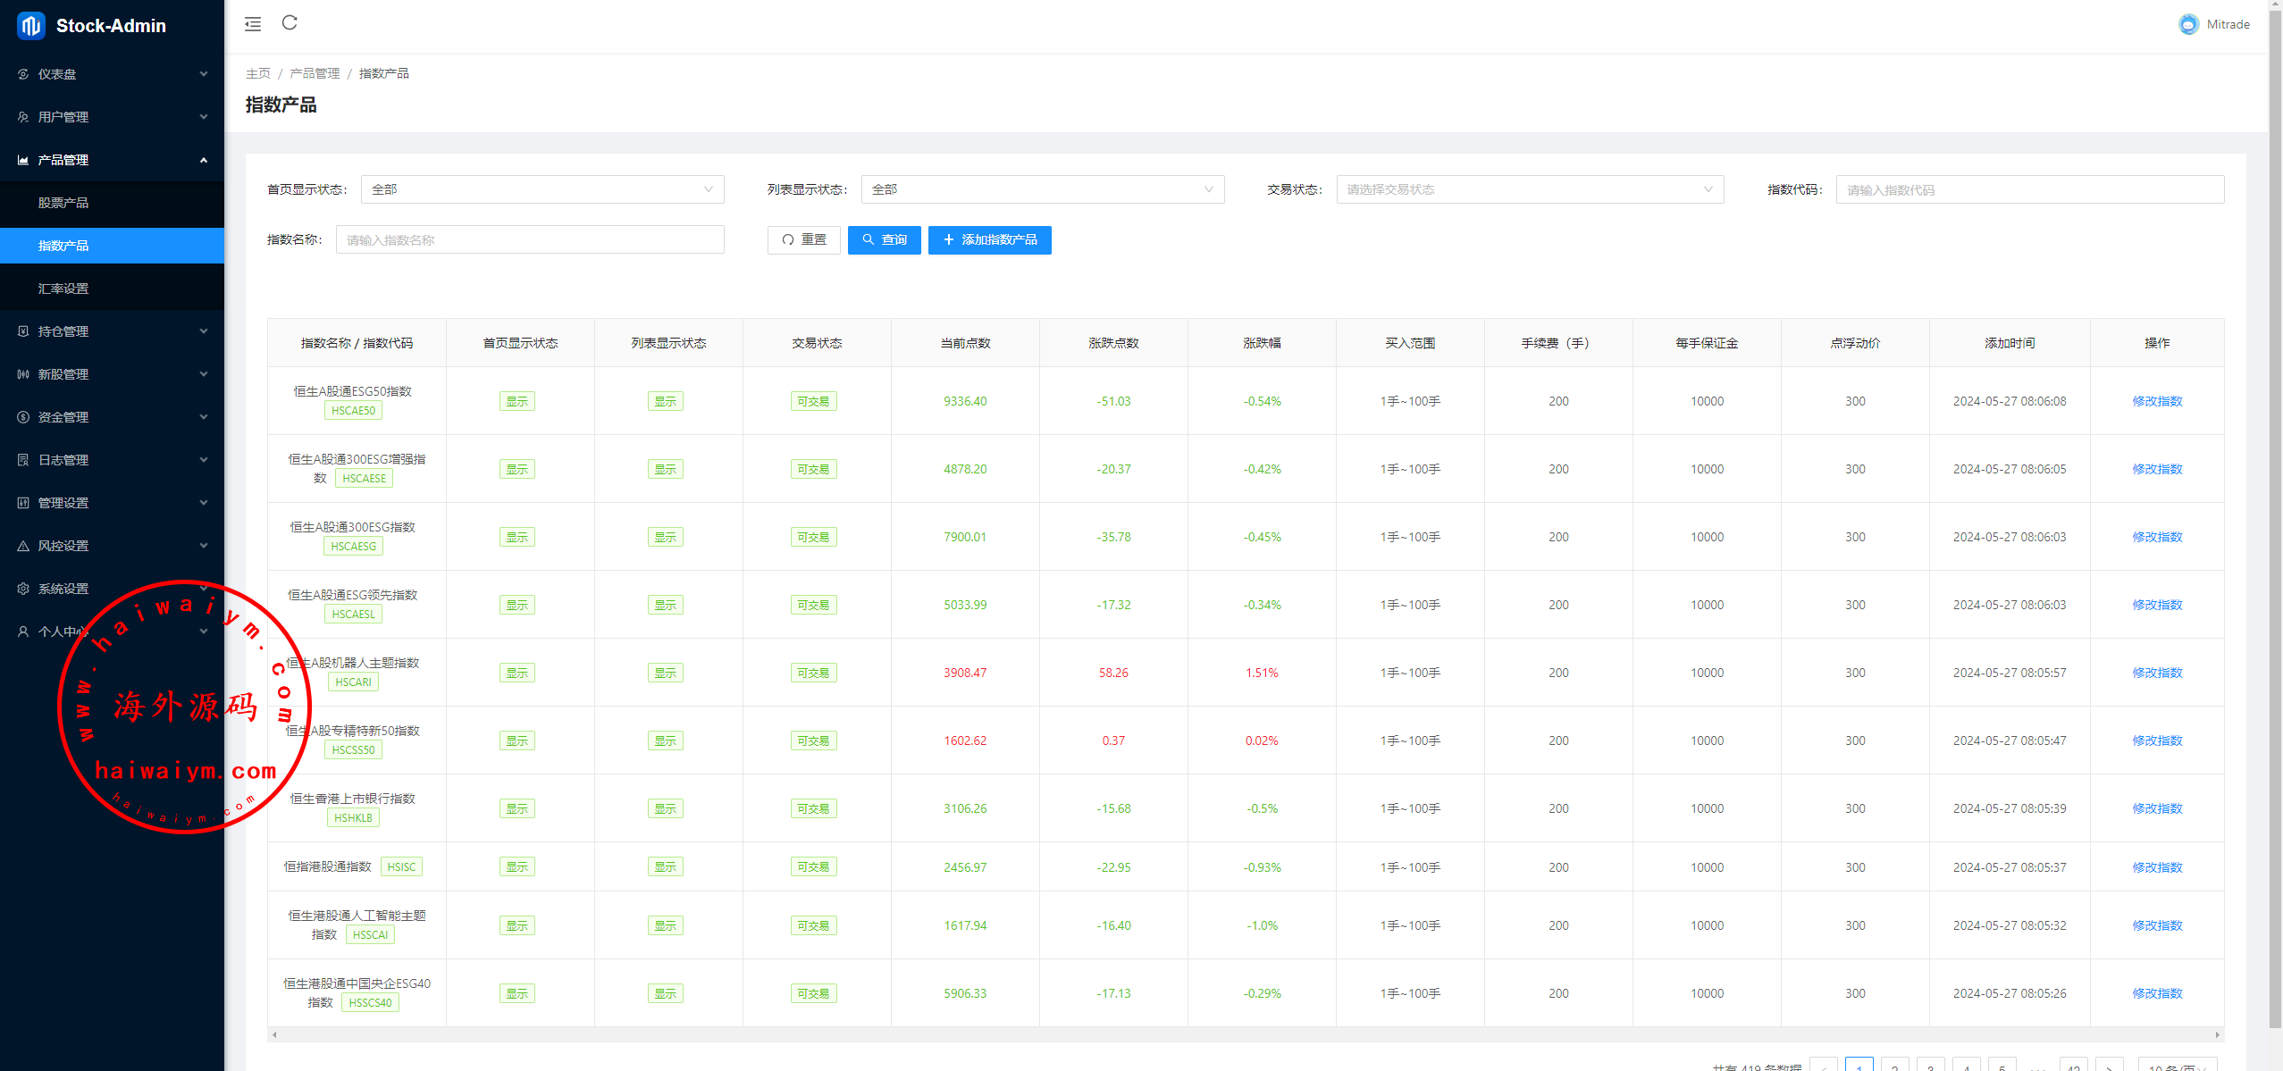Click 修改指数 link for HSCAE50 row
2283x1071 pixels.
pyautogui.click(x=2156, y=401)
